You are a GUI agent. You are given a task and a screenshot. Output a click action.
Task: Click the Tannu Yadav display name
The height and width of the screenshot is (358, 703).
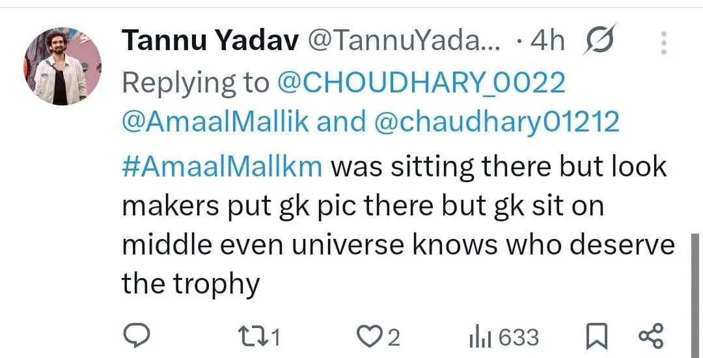[x=210, y=42]
